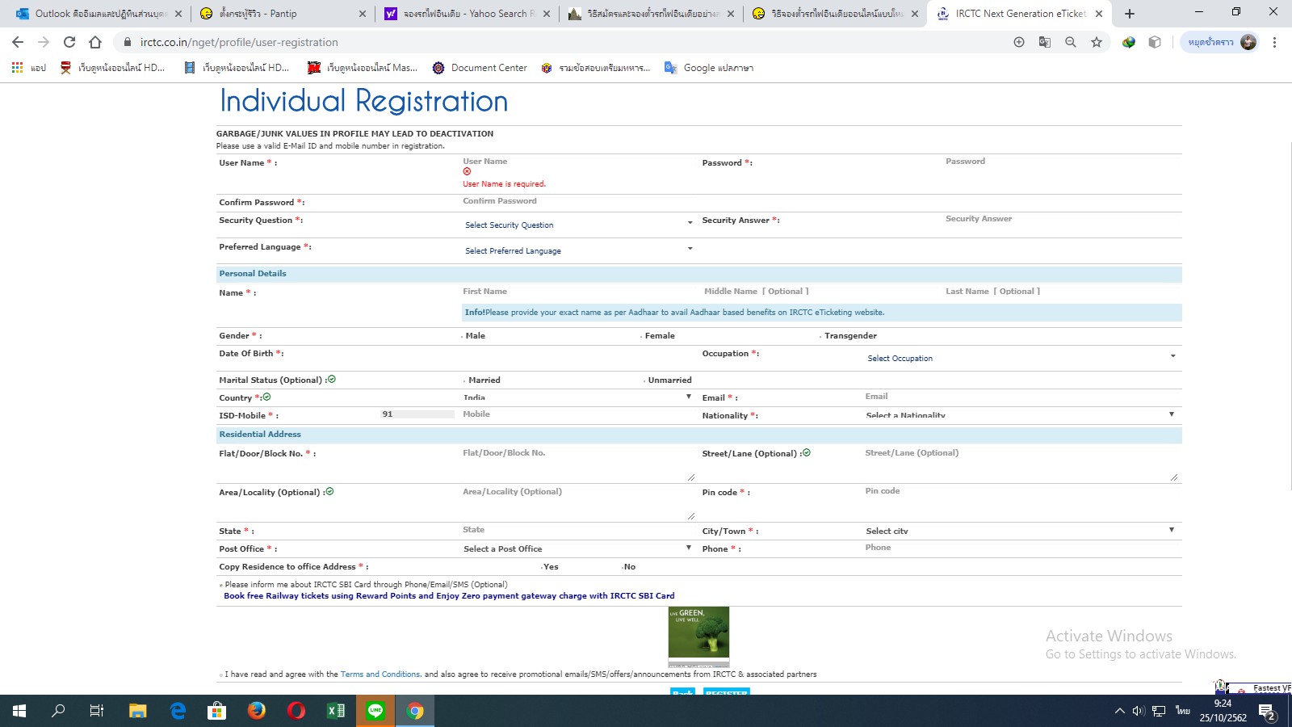Open File Explorer from the taskbar

click(x=138, y=711)
